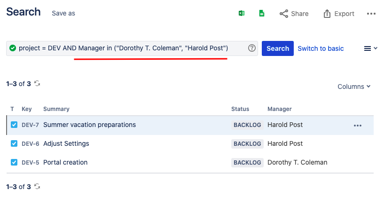
Task: Open the more options menu at top right
Action: tap(371, 14)
